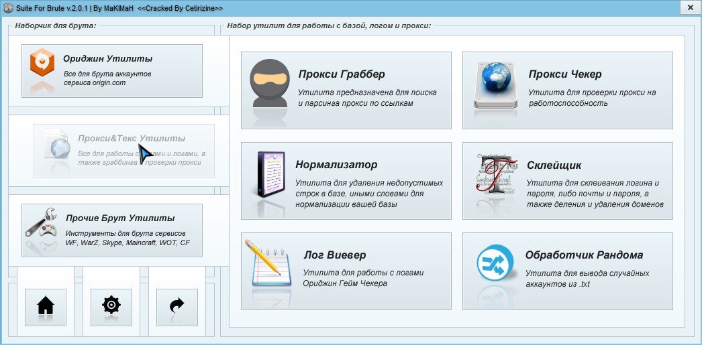Click the text 'нормализации вашей базы'
Screen dimensions: 702x345
346,204
